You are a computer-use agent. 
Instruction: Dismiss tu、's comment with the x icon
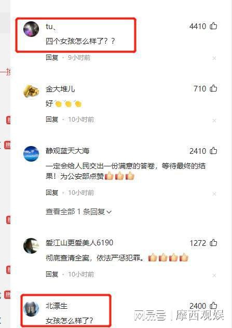tap(214, 58)
